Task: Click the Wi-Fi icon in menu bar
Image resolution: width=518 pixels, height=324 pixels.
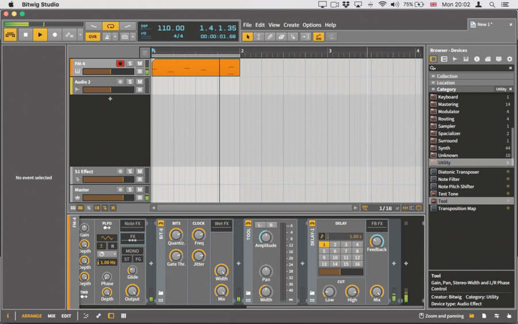Action: click(382, 4)
